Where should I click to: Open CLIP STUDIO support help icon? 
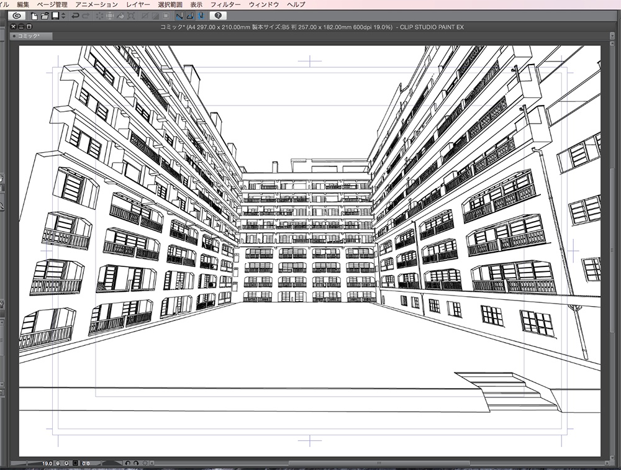point(218,16)
